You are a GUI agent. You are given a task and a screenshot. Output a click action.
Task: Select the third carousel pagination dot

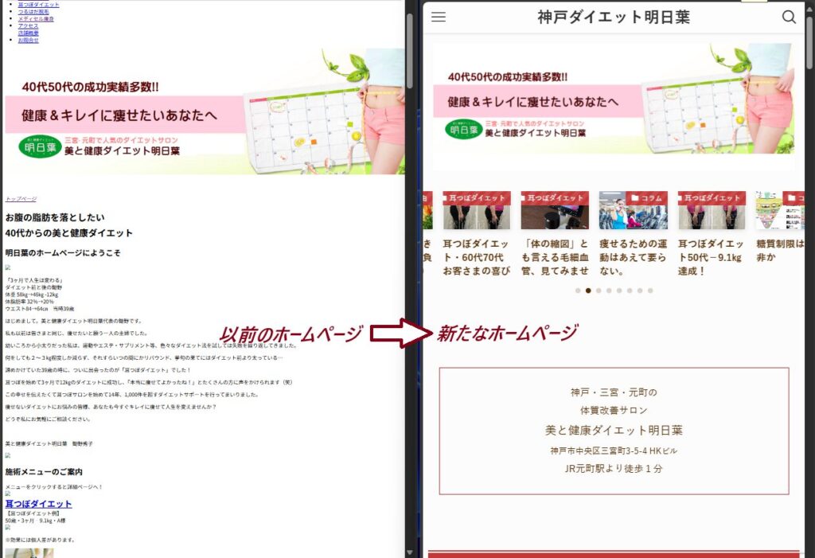tap(599, 291)
